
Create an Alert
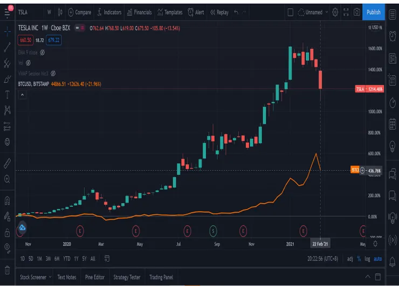pos(196,12)
